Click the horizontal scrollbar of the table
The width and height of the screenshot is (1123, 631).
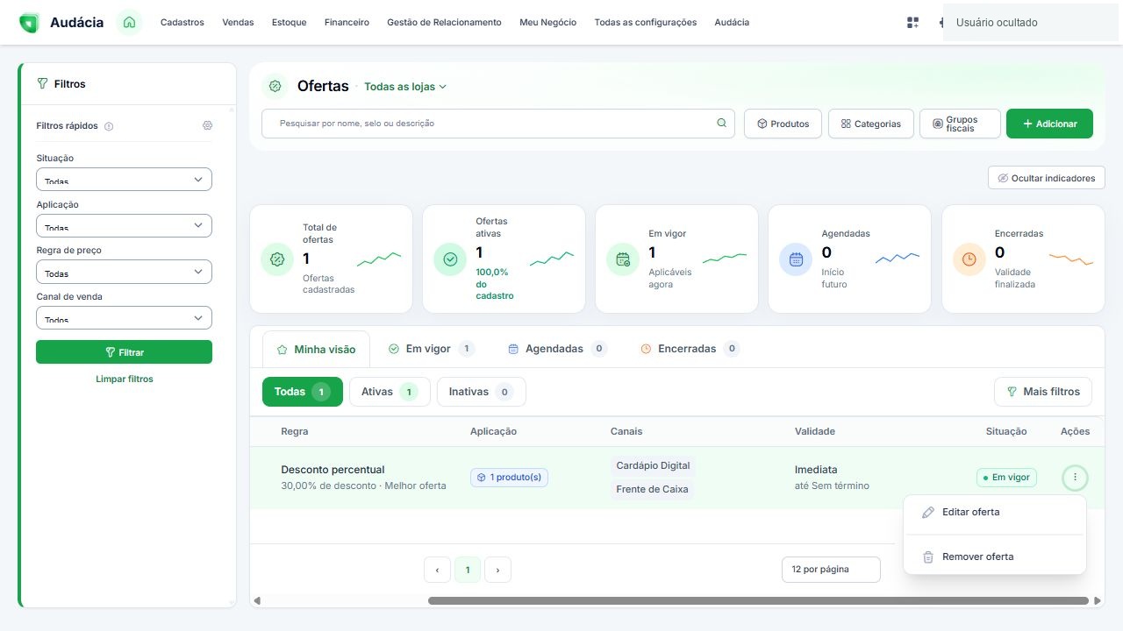(760, 601)
